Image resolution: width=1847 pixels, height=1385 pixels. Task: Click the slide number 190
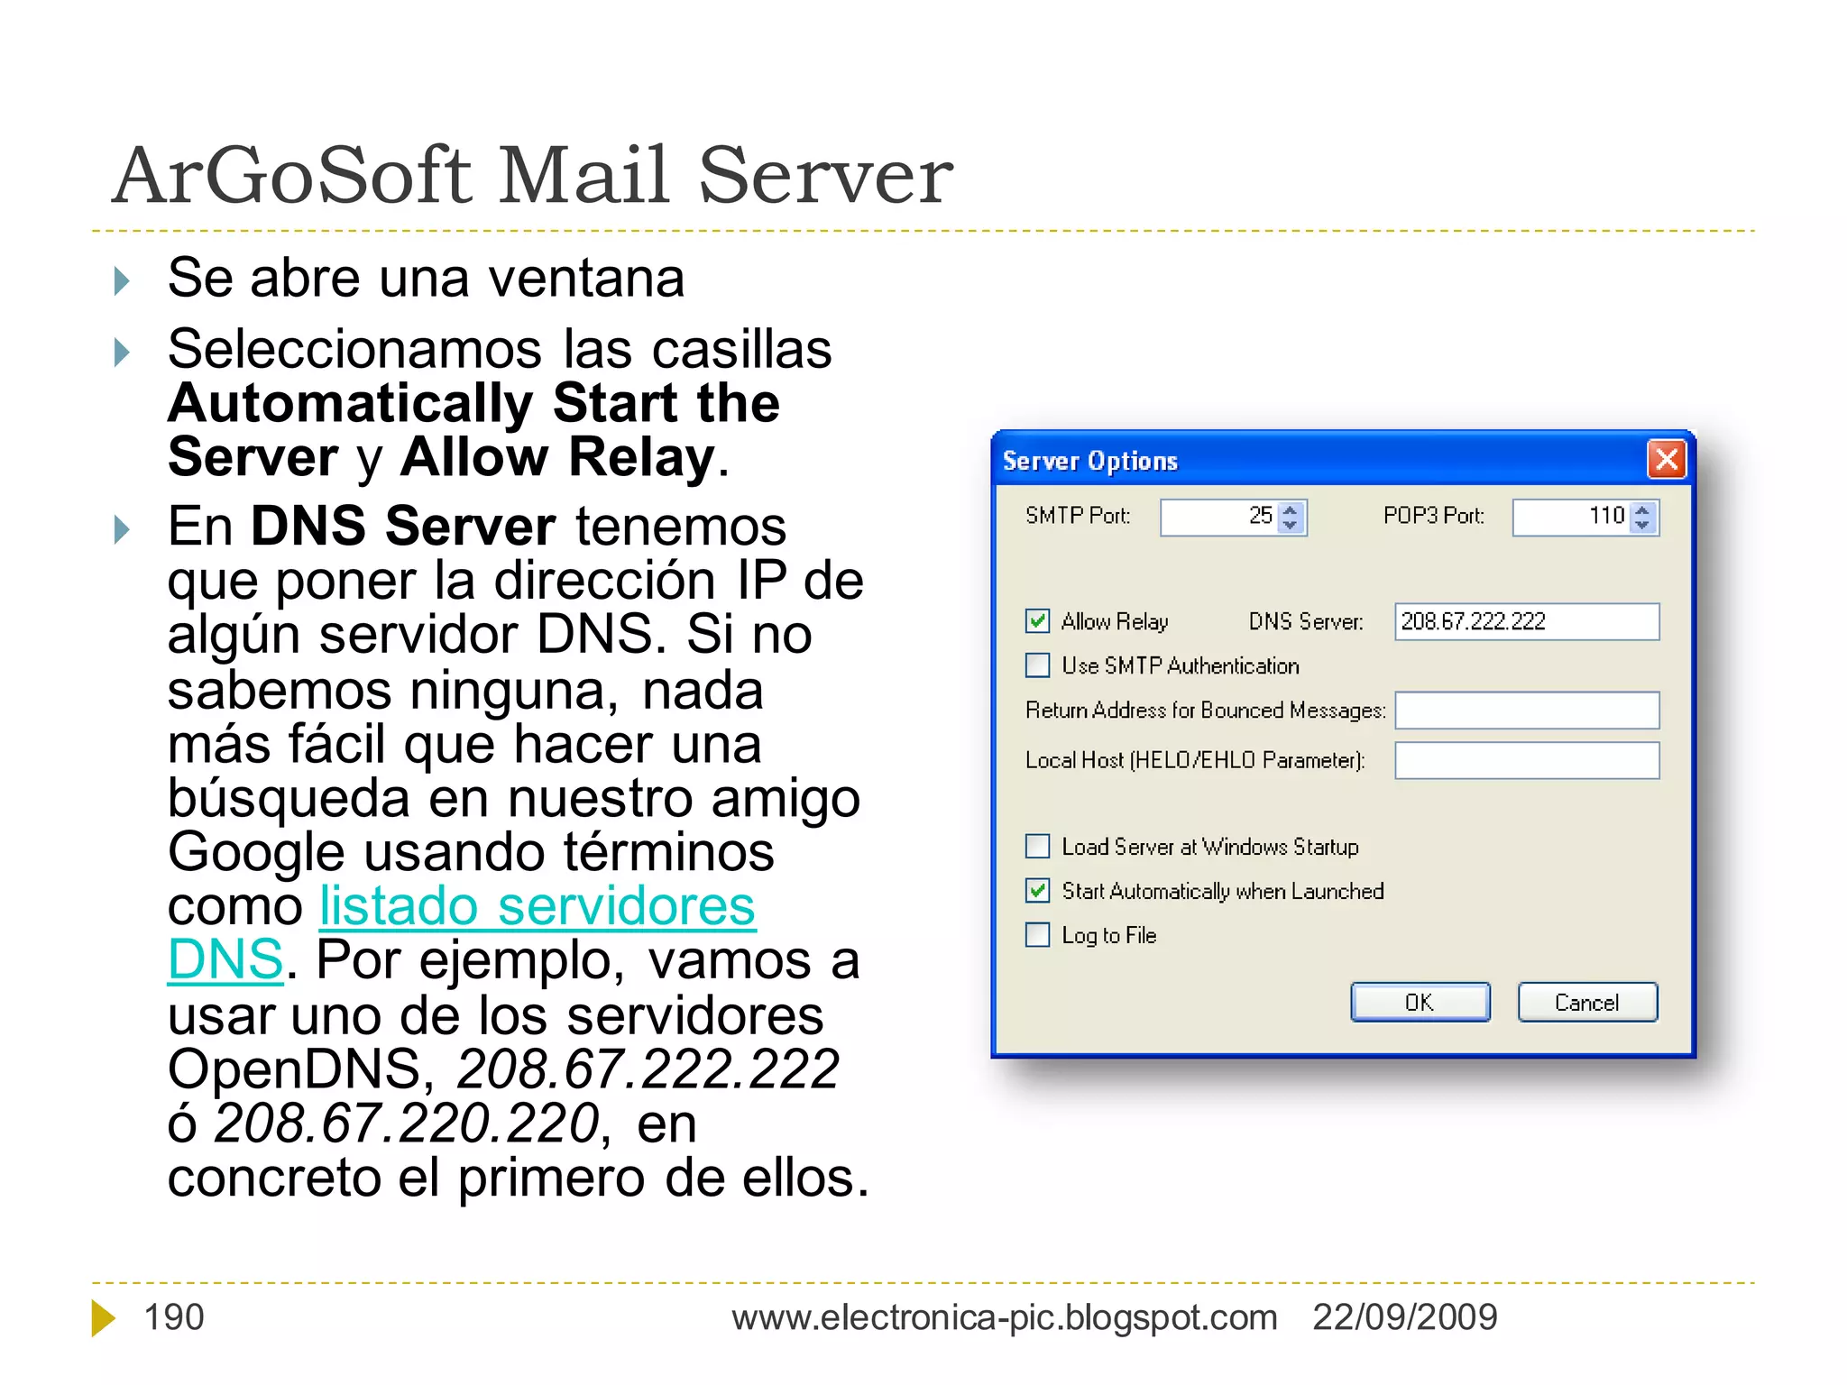(174, 1317)
